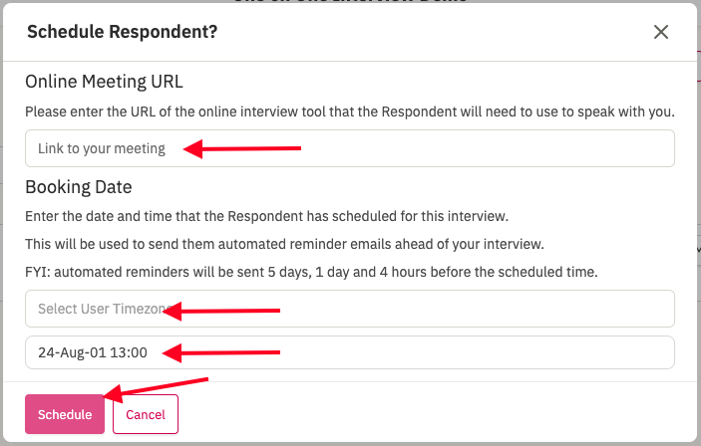Close the Schedule Respondent dialog with X
The height and width of the screenshot is (446, 701).
pyautogui.click(x=661, y=32)
